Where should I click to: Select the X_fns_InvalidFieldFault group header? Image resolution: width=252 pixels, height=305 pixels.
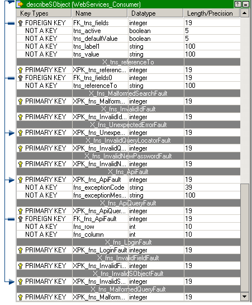[x=129, y=258]
